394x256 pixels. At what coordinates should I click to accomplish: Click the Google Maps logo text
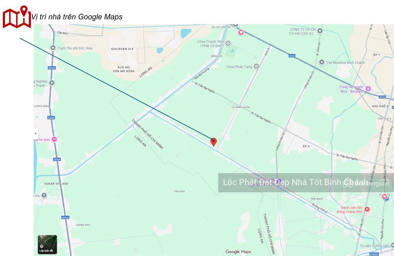pyautogui.click(x=238, y=251)
